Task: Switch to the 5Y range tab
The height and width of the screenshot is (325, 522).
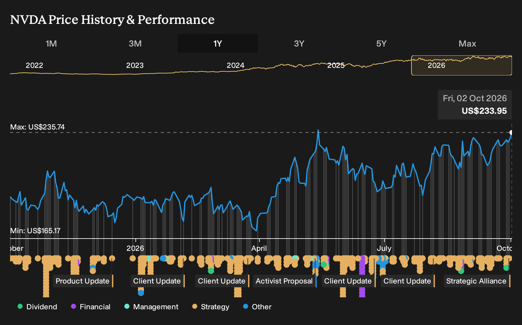Action: pos(381,43)
